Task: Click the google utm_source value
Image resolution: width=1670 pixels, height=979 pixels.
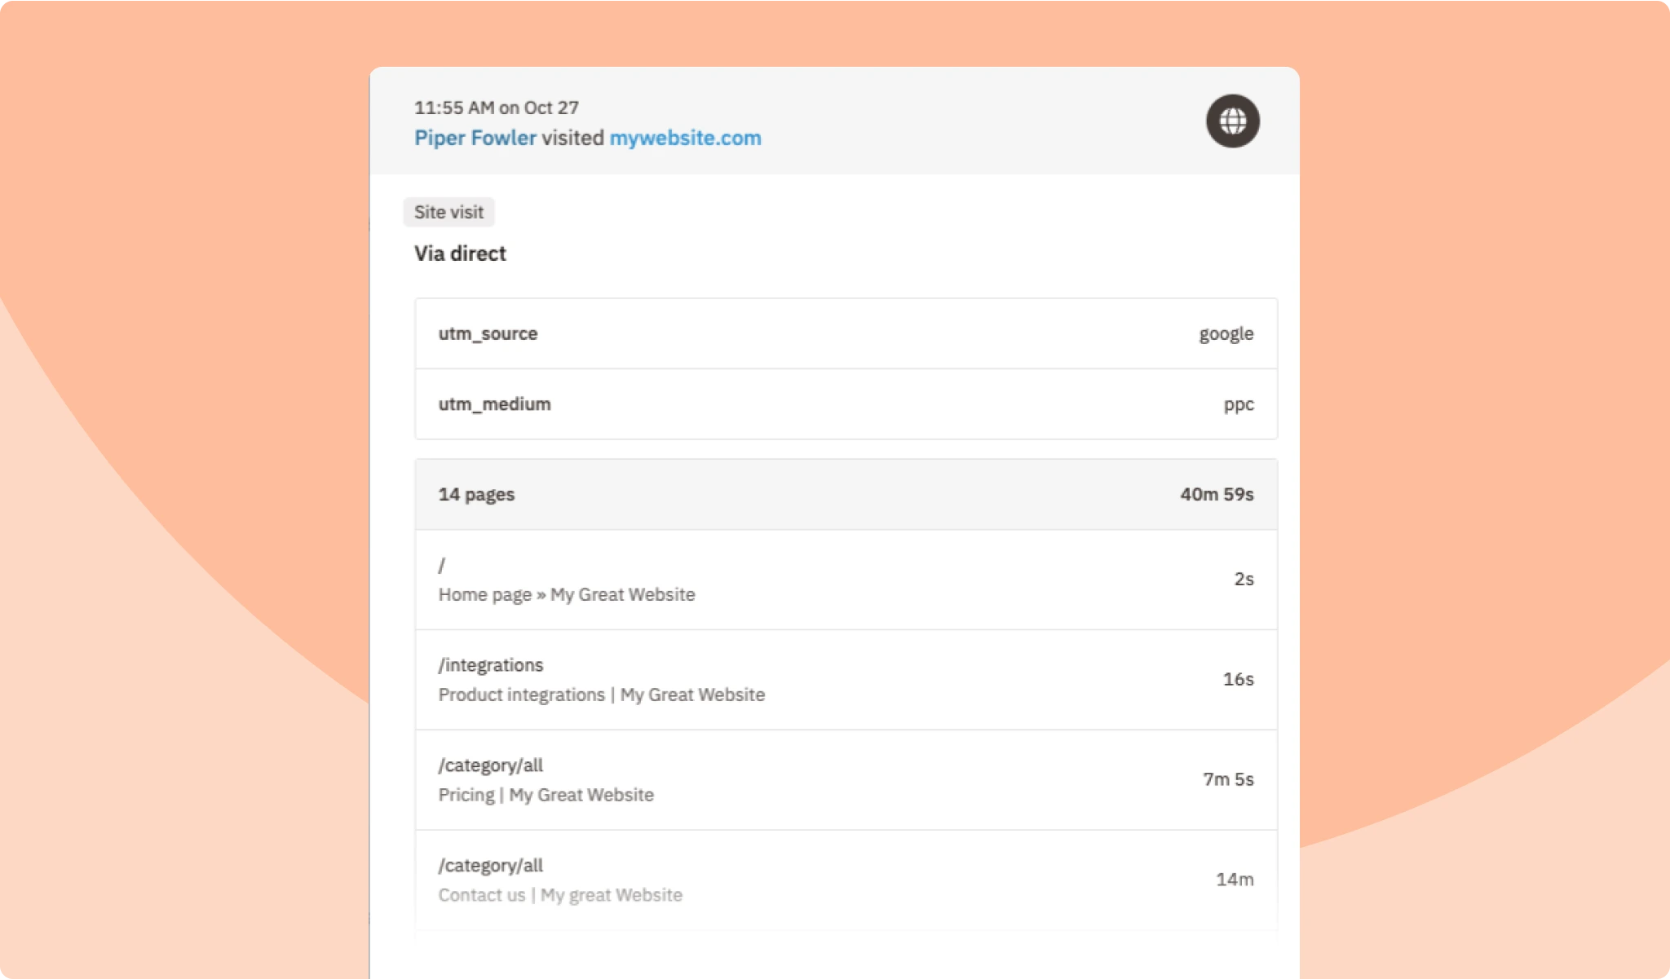Action: pyautogui.click(x=1226, y=333)
